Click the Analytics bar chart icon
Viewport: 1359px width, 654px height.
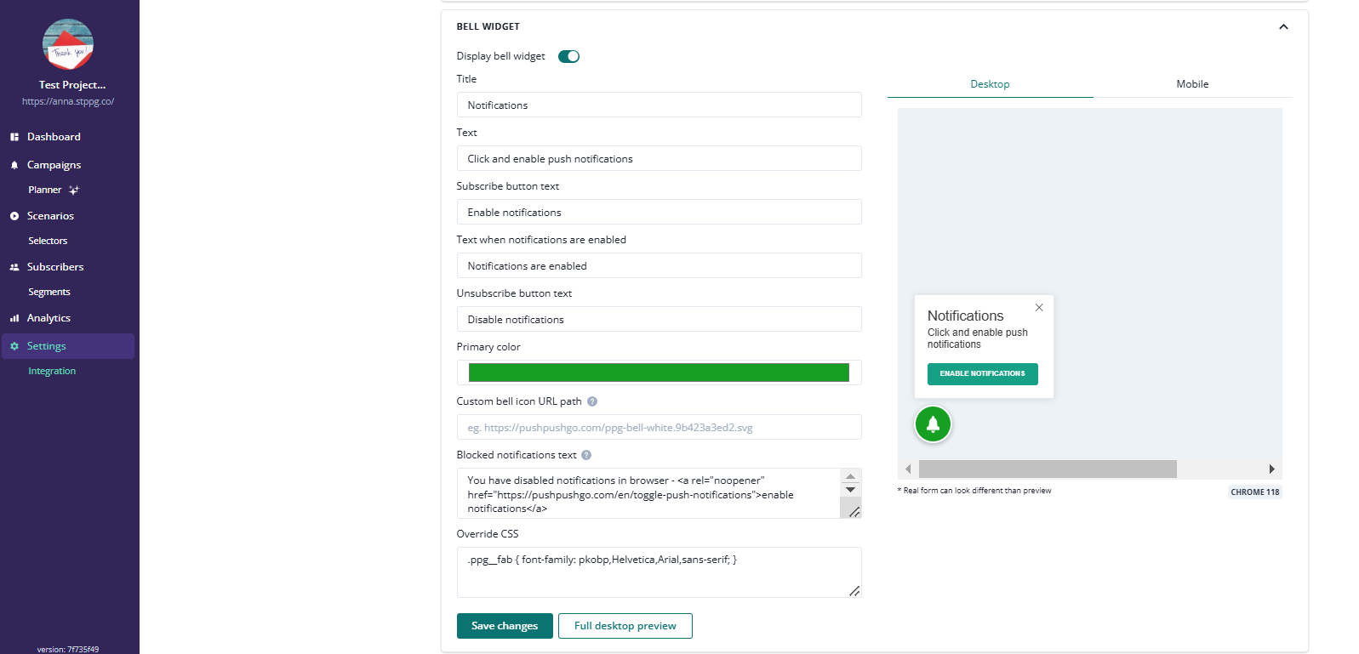point(14,318)
